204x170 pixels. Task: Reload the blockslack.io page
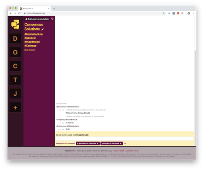coord(19,13)
